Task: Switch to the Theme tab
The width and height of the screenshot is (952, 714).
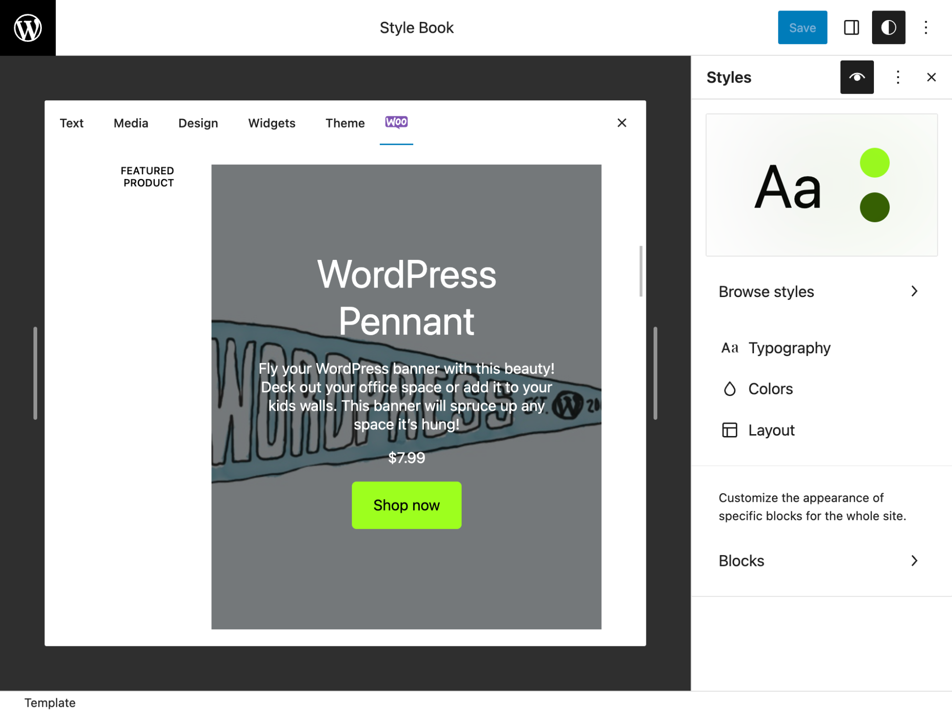Action: pos(345,123)
